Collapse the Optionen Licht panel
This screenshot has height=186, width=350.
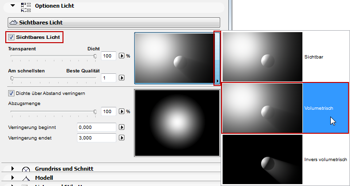[x=12, y=5]
